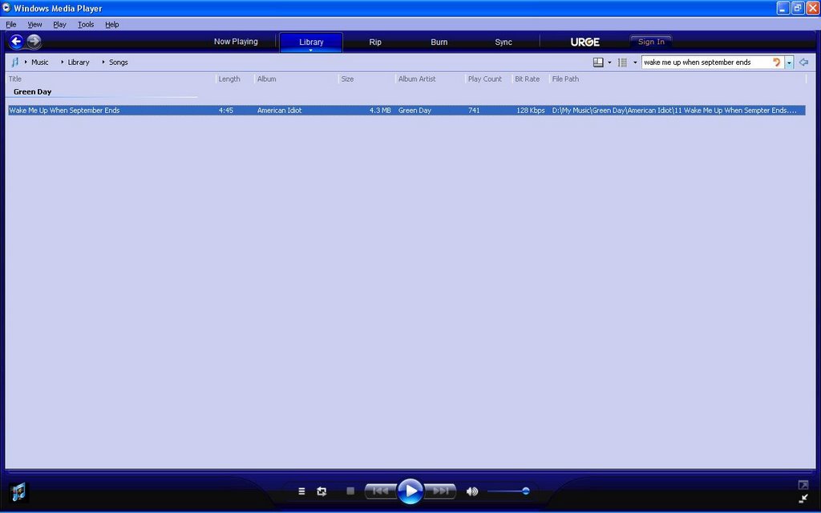The image size is (821, 513).
Task: Select the 'Wake Me Up When September Ends' title
Action: tap(64, 111)
